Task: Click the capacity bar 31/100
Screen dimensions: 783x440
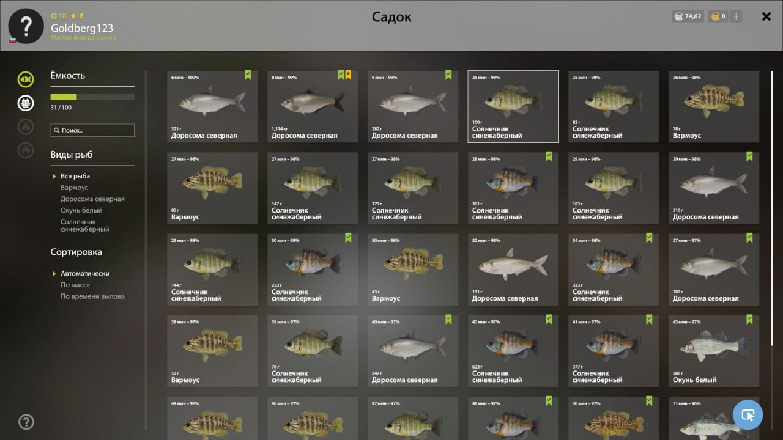Action: click(92, 97)
